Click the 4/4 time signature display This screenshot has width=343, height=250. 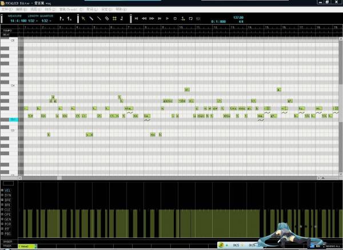(x=241, y=22)
